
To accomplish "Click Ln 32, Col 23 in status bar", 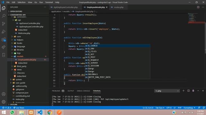I will (x=148, y=108).
